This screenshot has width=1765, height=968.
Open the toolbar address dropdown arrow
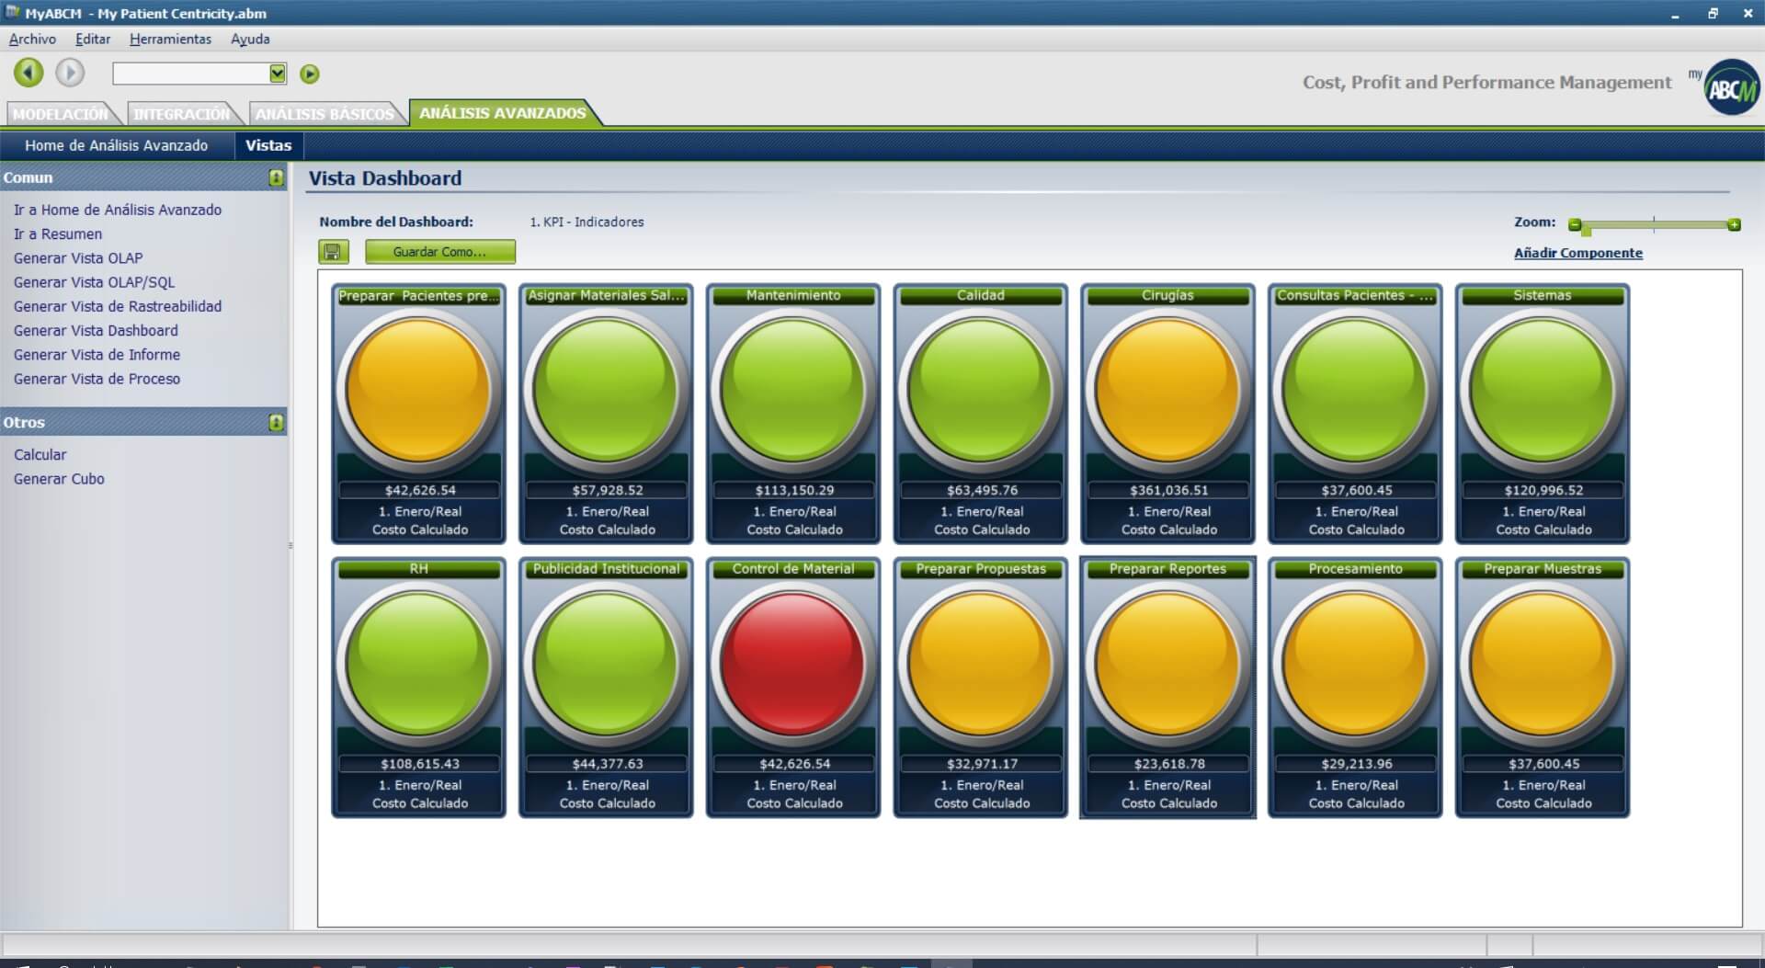[x=278, y=74]
